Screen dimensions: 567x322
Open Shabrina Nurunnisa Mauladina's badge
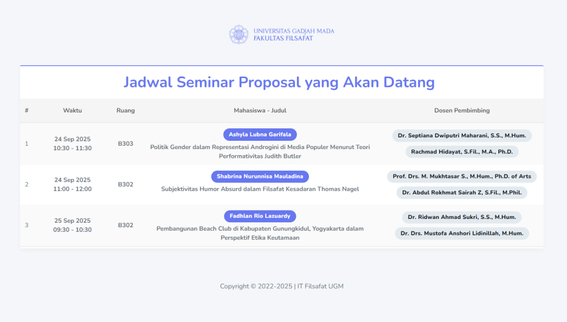261,176
